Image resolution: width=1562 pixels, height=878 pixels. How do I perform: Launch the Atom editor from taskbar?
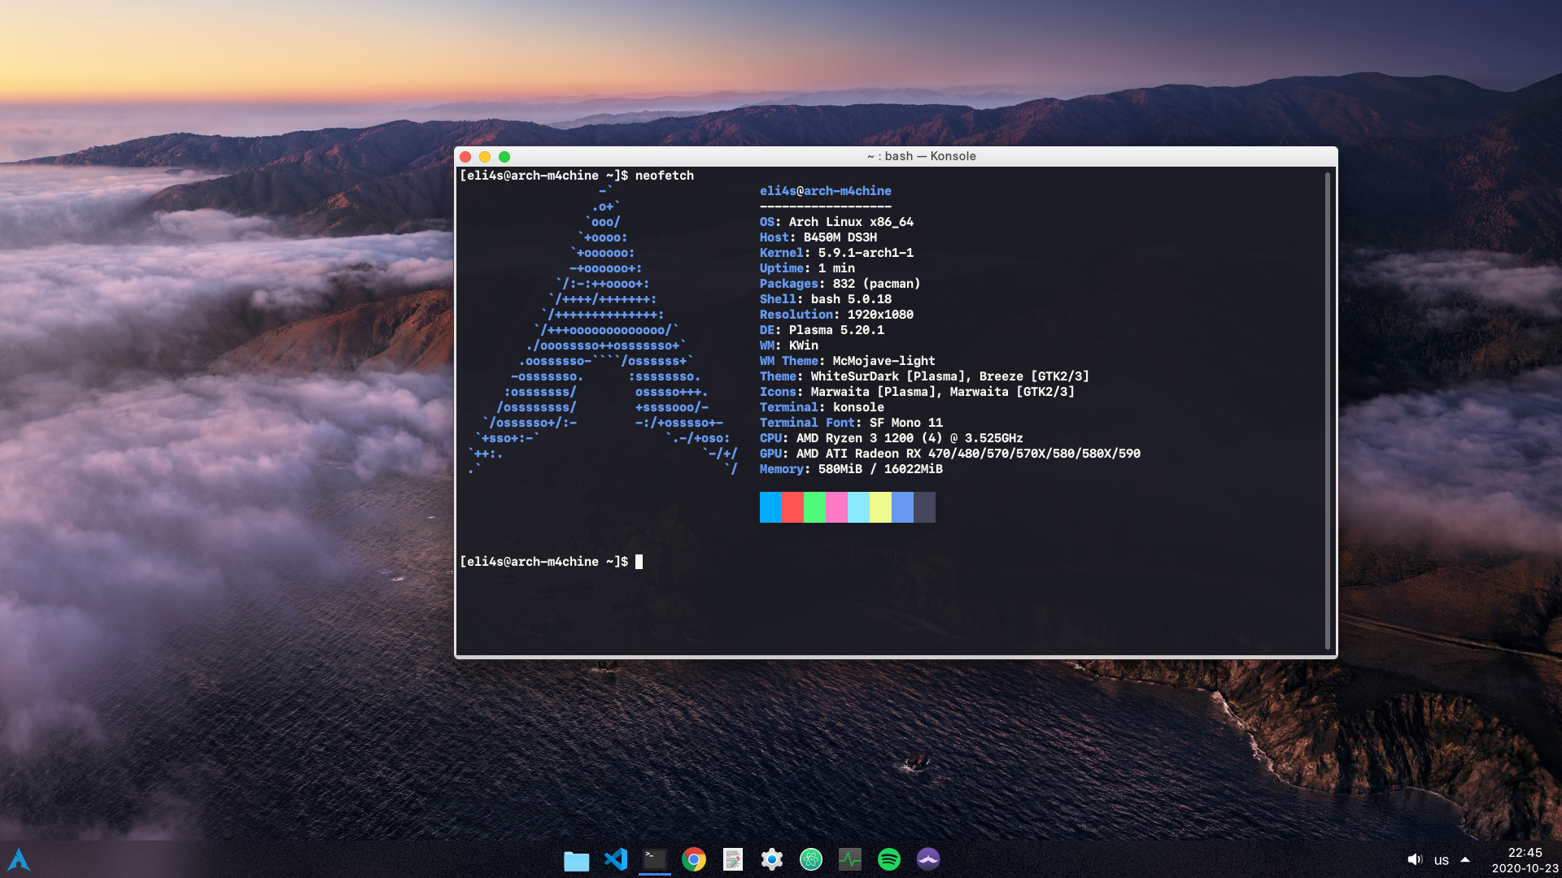811,859
